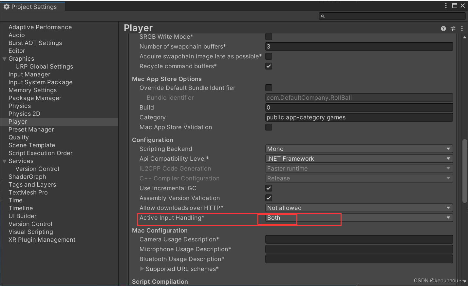Select Package Manager settings

(x=35, y=98)
